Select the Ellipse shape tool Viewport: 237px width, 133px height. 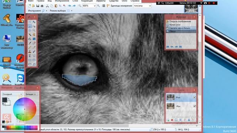[x=30, y=64]
